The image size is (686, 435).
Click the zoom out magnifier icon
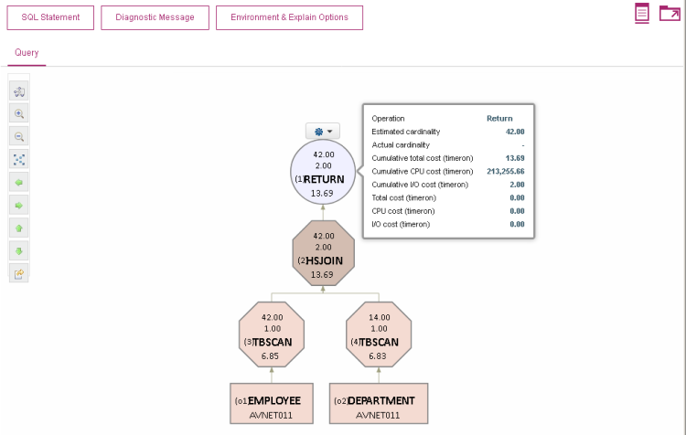[x=19, y=136]
